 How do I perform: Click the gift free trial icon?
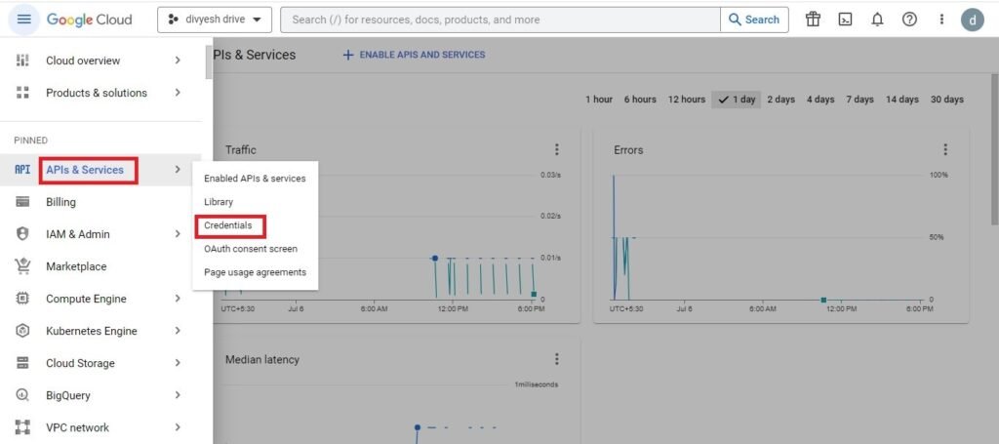coord(813,20)
